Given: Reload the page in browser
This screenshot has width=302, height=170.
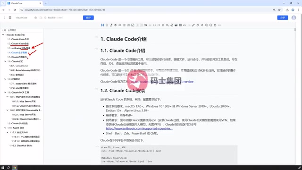Looking at the screenshot, I should (x=15, y=10).
